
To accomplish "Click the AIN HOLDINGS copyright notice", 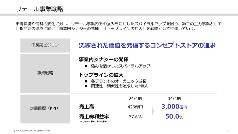I will click(x=32, y=131).
